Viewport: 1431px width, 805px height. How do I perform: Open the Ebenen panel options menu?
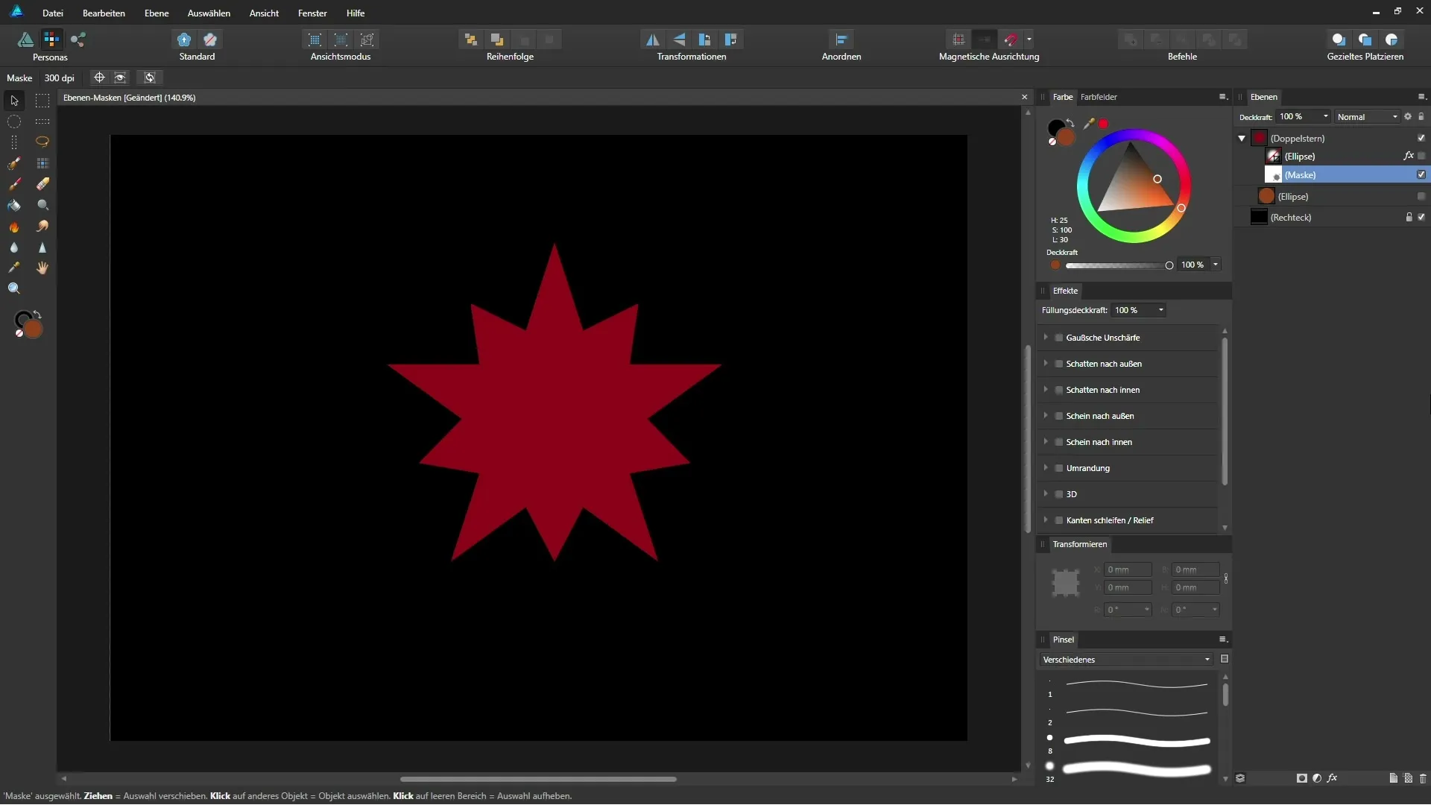(x=1421, y=97)
